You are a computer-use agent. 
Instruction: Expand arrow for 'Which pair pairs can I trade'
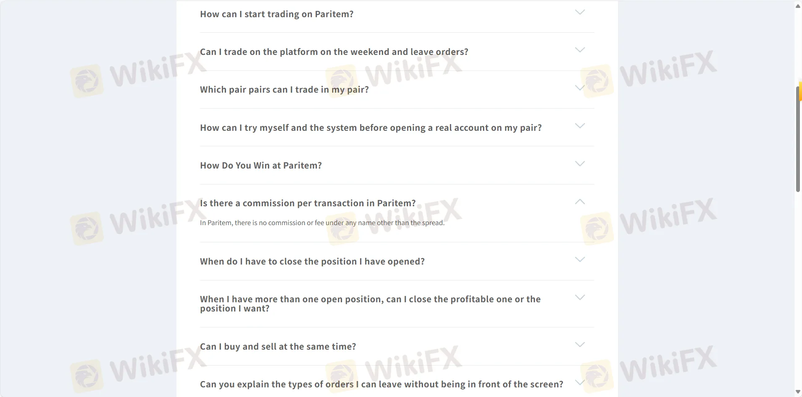[580, 88]
